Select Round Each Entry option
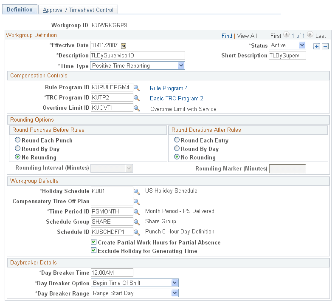 (177, 140)
